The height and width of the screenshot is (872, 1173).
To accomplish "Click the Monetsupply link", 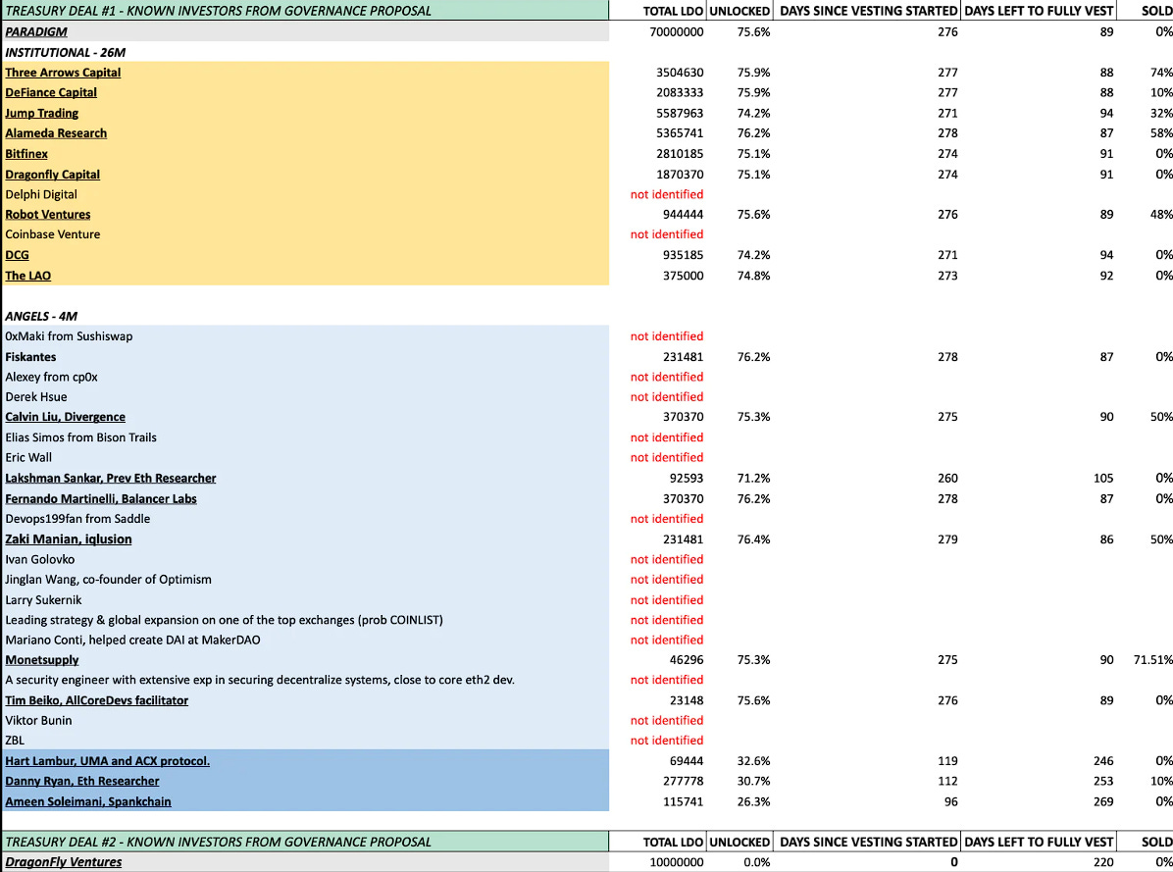I will point(42,660).
